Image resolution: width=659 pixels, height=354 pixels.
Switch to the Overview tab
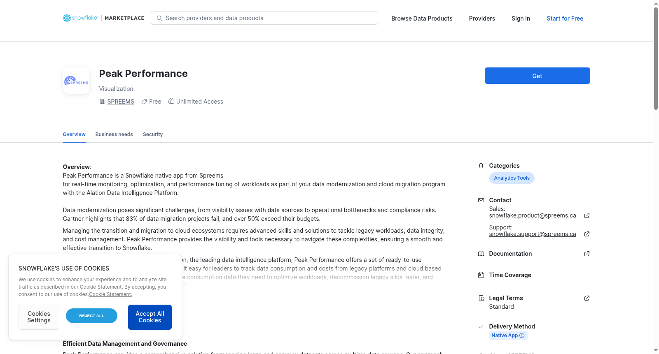pyautogui.click(x=74, y=134)
